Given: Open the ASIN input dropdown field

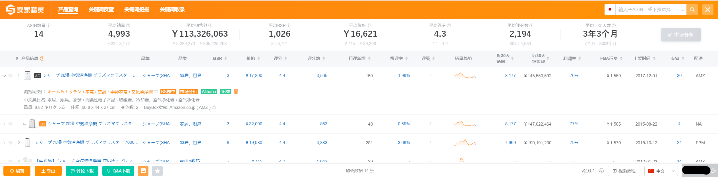Looking at the screenshot, I should [651, 10].
